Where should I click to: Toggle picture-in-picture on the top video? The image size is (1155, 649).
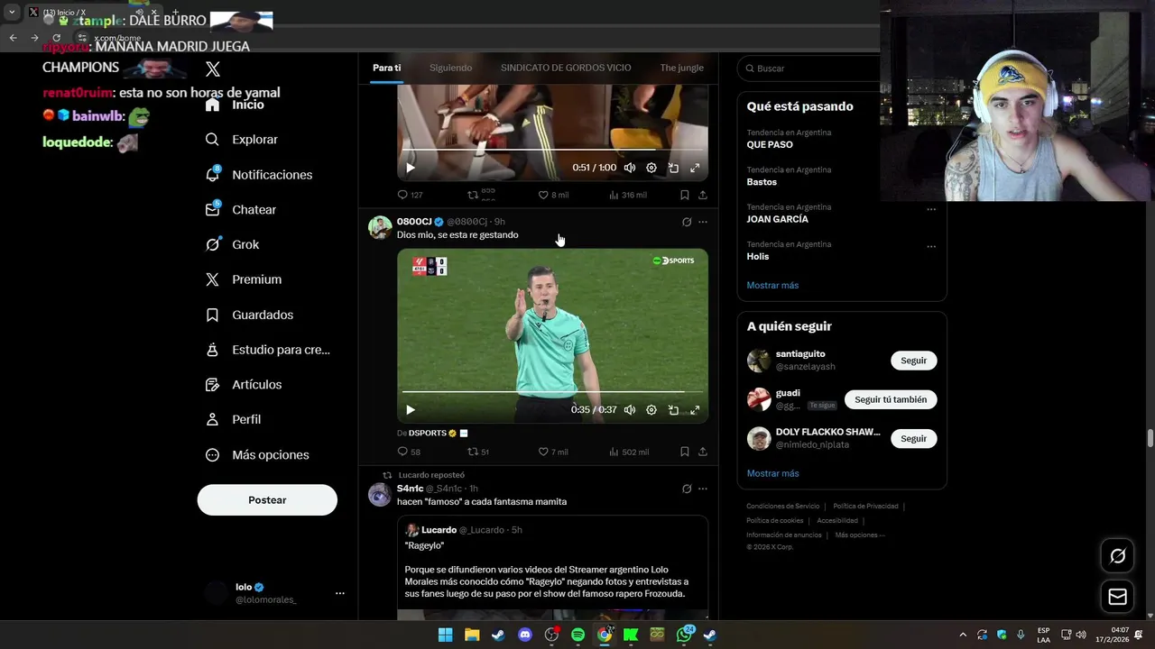[673, 168]
